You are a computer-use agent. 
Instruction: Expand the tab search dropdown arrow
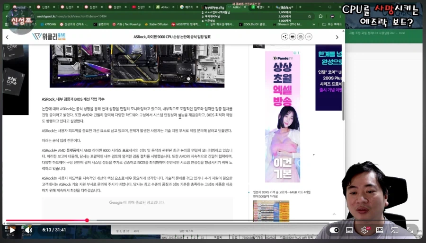[x=7, y=7]
